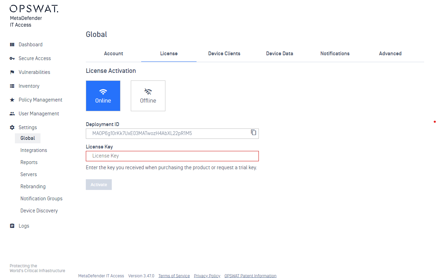Click the Global page heading
This screenshot has height=278, width=436.
(x=97, y=34)
